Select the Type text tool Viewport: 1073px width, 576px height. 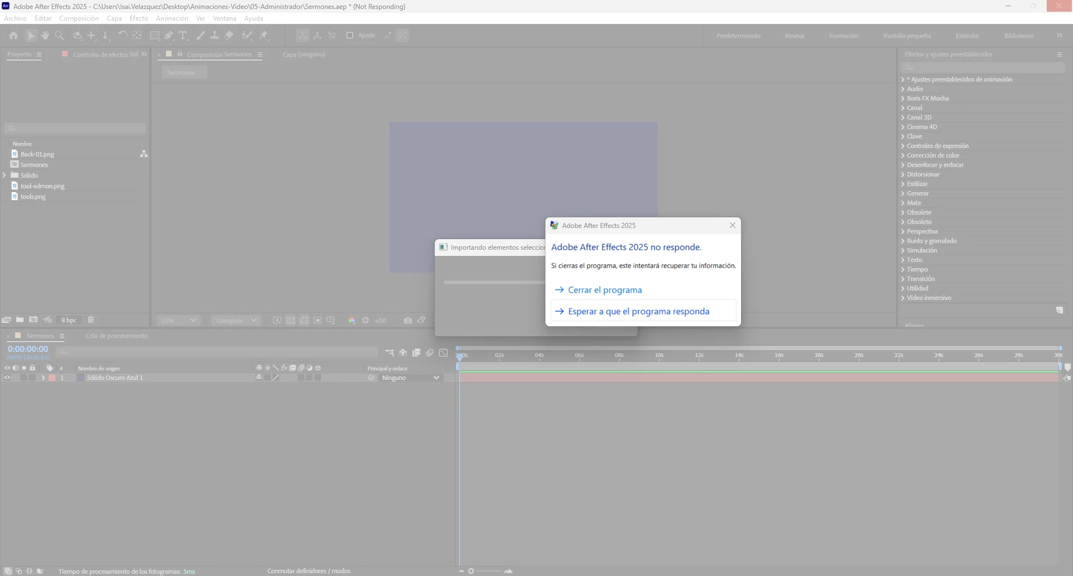click(x=183, y=36)
